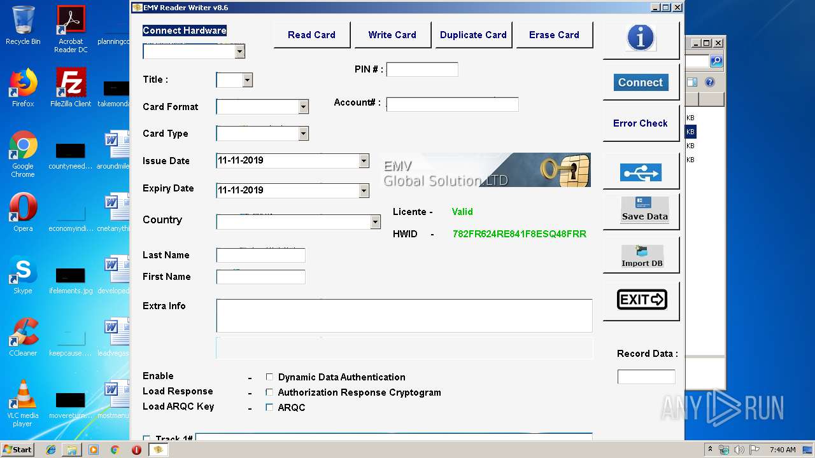Toggle the ARQC checkbox
The width and height of the screenshot is (815, 458).
[269, 407]
